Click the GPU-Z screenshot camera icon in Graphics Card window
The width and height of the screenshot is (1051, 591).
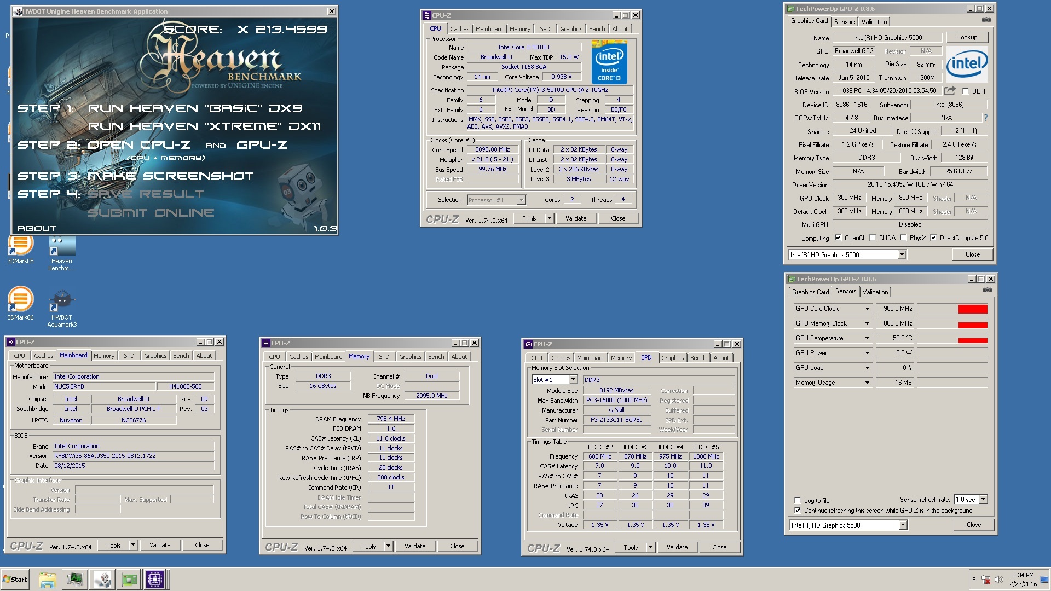pyautogui.click(x=986, y=20)
